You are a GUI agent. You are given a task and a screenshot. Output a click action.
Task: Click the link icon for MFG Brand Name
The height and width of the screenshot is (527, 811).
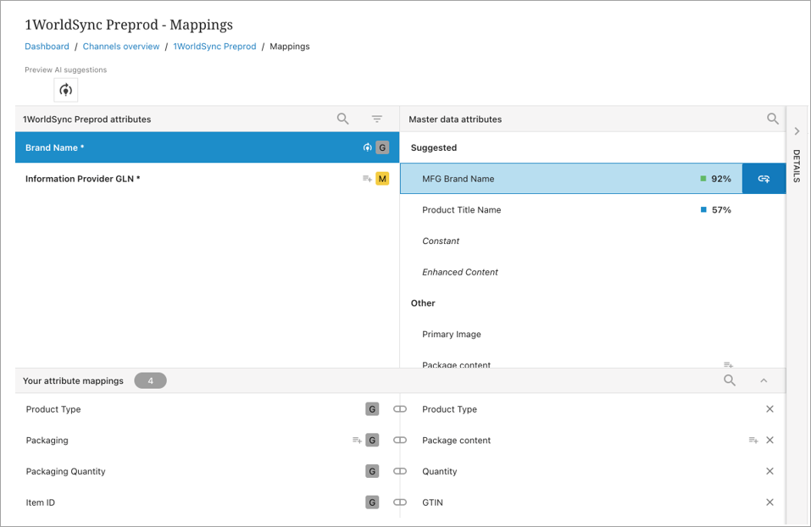coord(764,179)
